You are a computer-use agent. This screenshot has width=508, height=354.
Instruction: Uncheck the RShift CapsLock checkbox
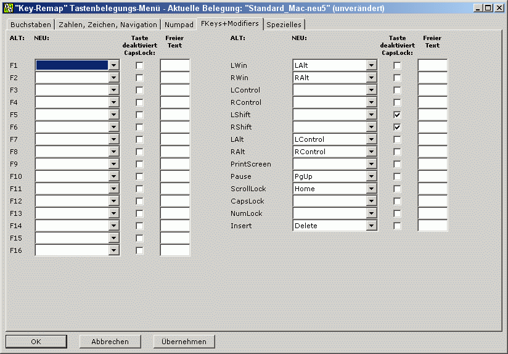(x=397, y=127)
